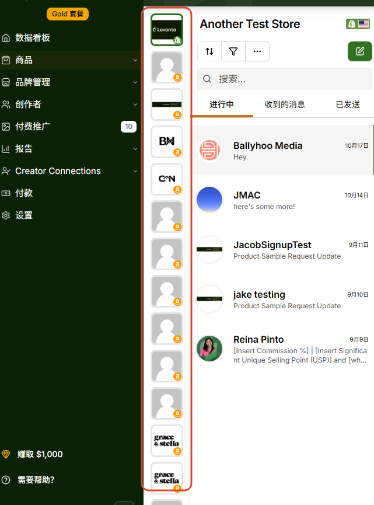
Task: Open the three-dots more options icon
Action: coord(257,51)
